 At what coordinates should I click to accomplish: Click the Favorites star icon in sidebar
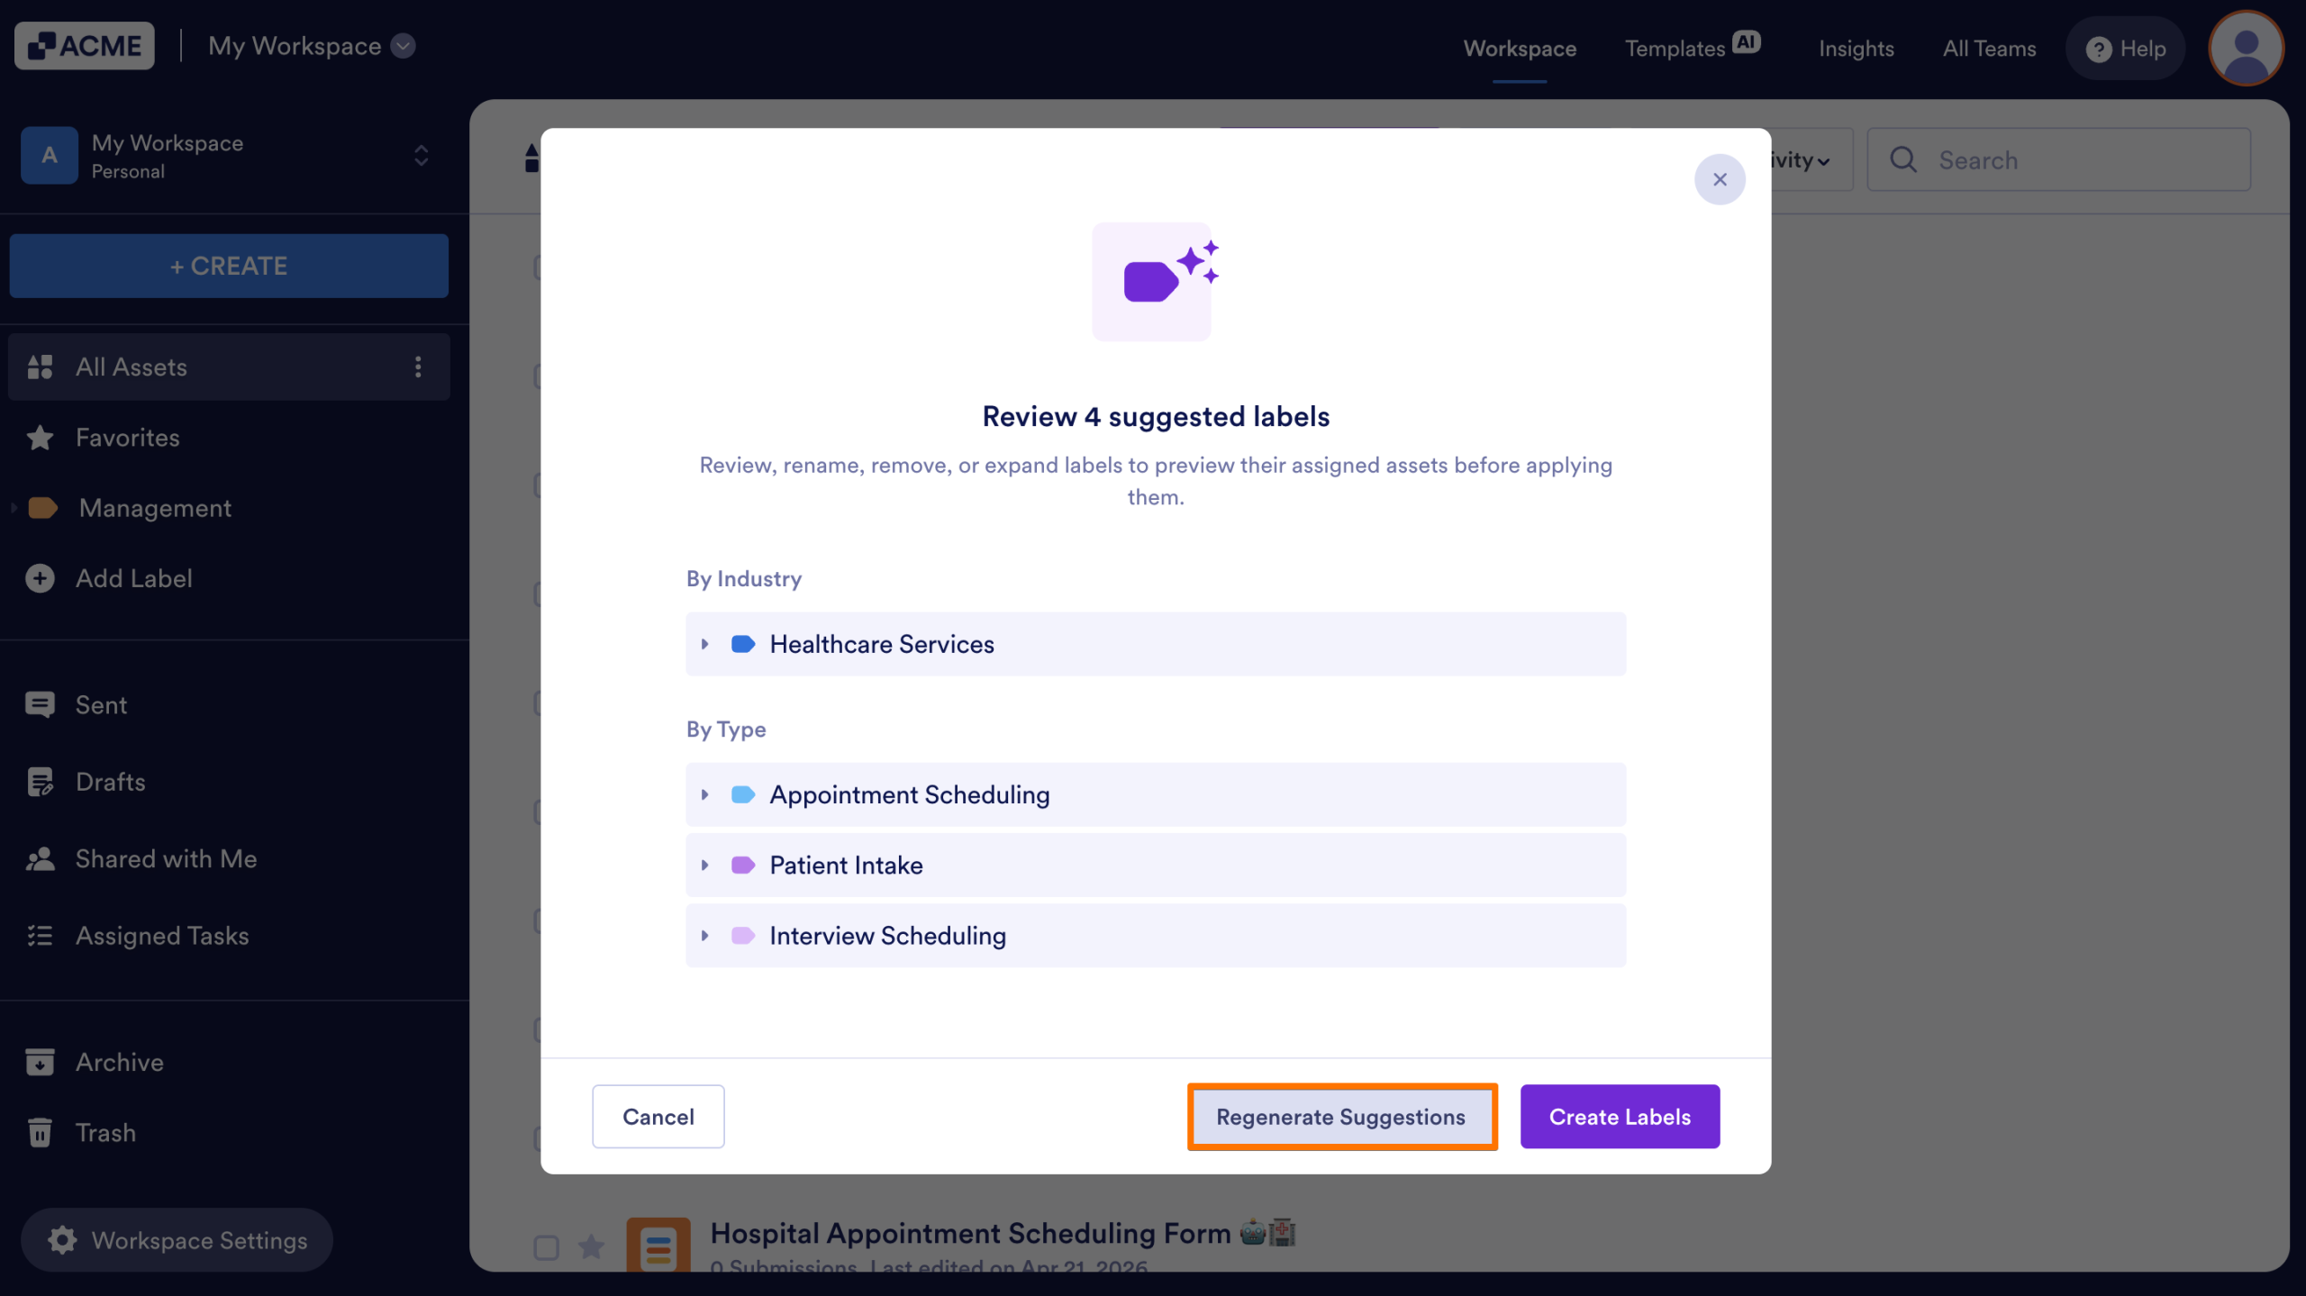click(x=40, y=438)
